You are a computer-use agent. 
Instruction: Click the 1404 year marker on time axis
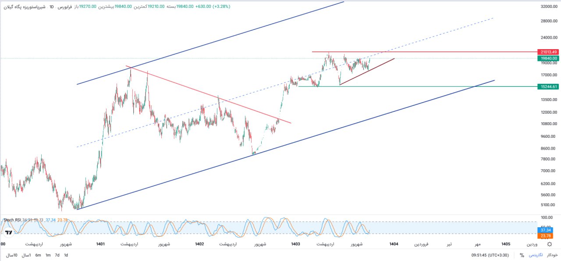tap(394, 244)
